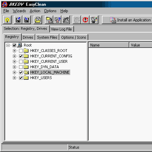Uncheck the HKEY_USERS checkbox
The height and width of the screenshot is (152, 152).
click(x=21, y=78)
